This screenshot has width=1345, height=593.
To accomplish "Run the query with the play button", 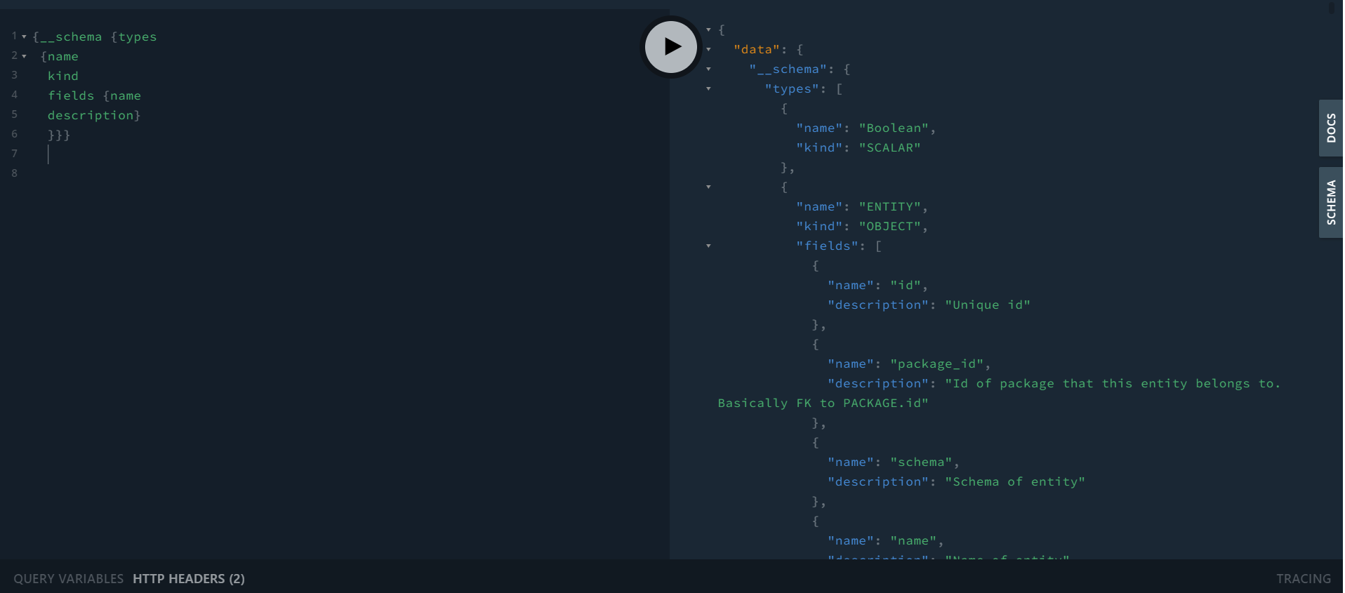I will coord(671,47).
